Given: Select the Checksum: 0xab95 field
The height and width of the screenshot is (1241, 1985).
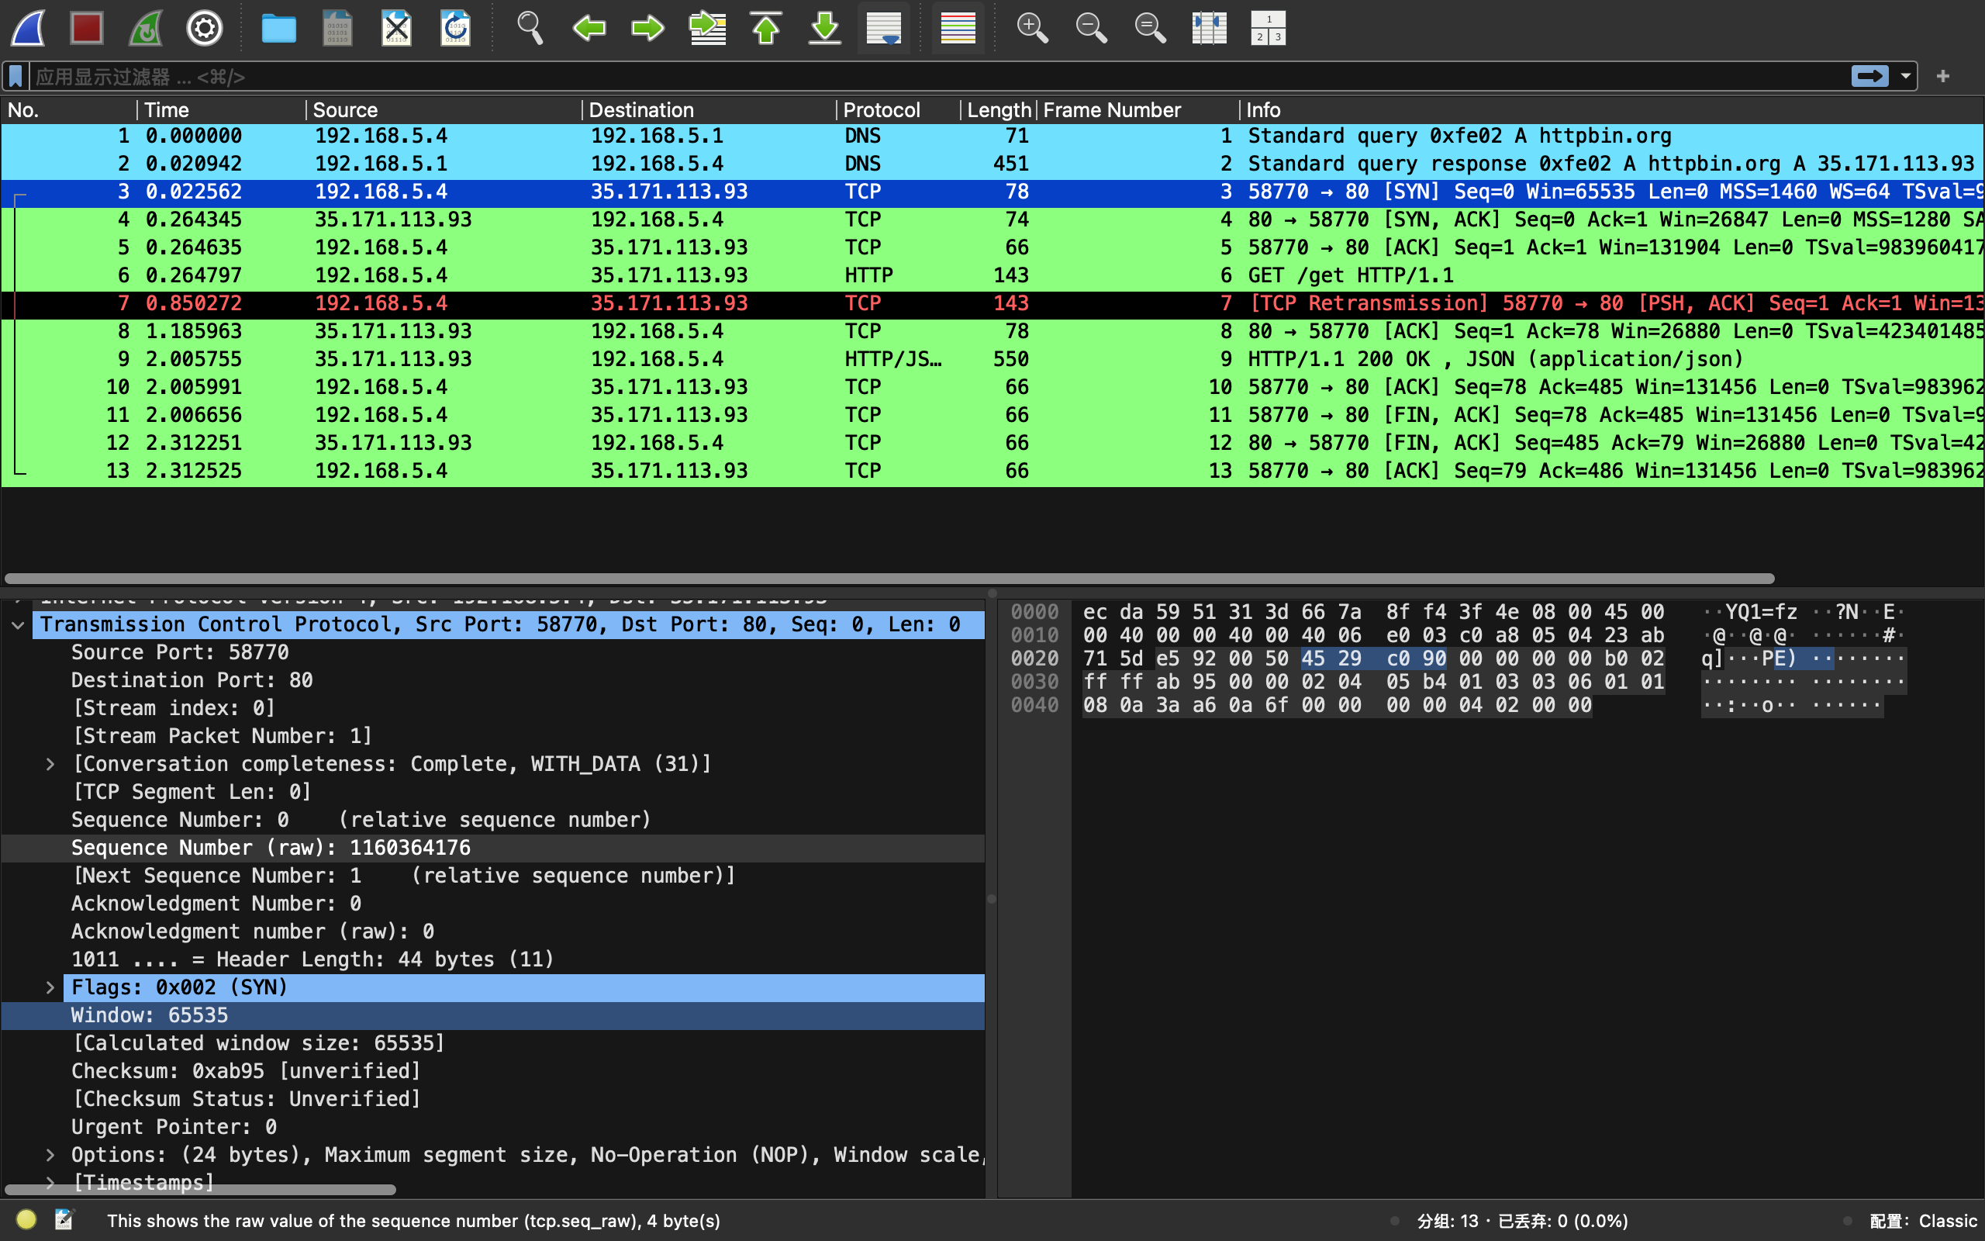Looking at the screenshot, I should [246, 1072].
